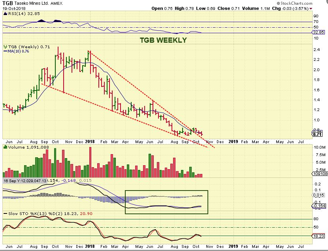Click the 0.71 last price axis tag
328x251 pixels.
click(317, 134)
